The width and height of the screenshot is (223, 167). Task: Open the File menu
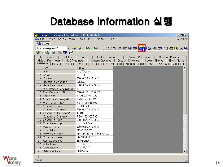(42, 39)
